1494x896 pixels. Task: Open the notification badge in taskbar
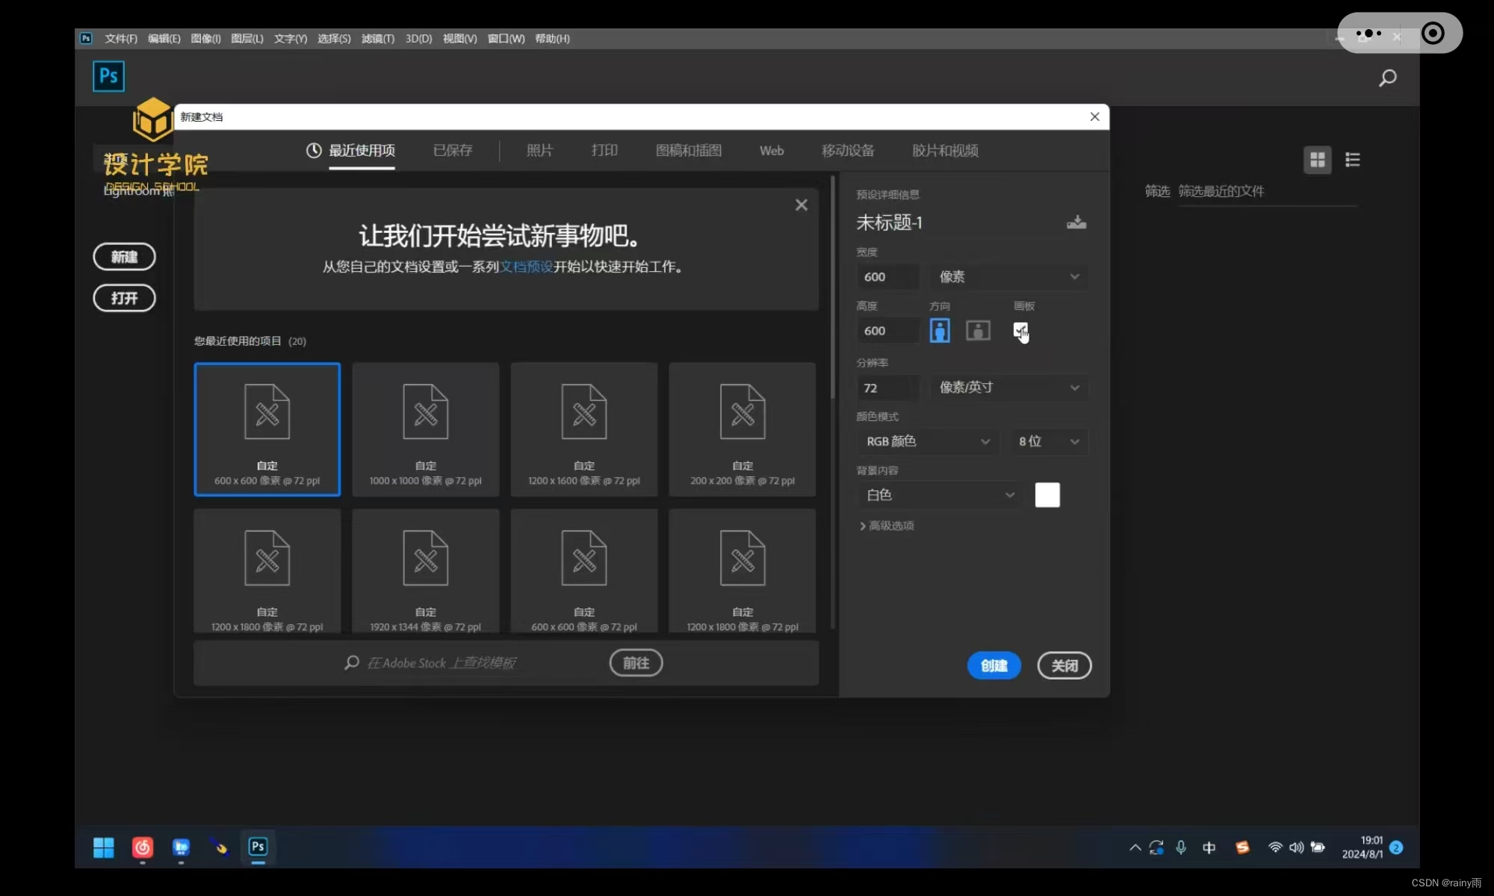tap(1395, 847)
